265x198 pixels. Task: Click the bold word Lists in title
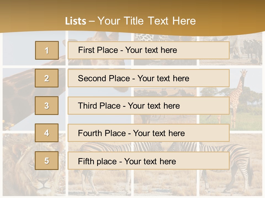(x=76, y=21)
